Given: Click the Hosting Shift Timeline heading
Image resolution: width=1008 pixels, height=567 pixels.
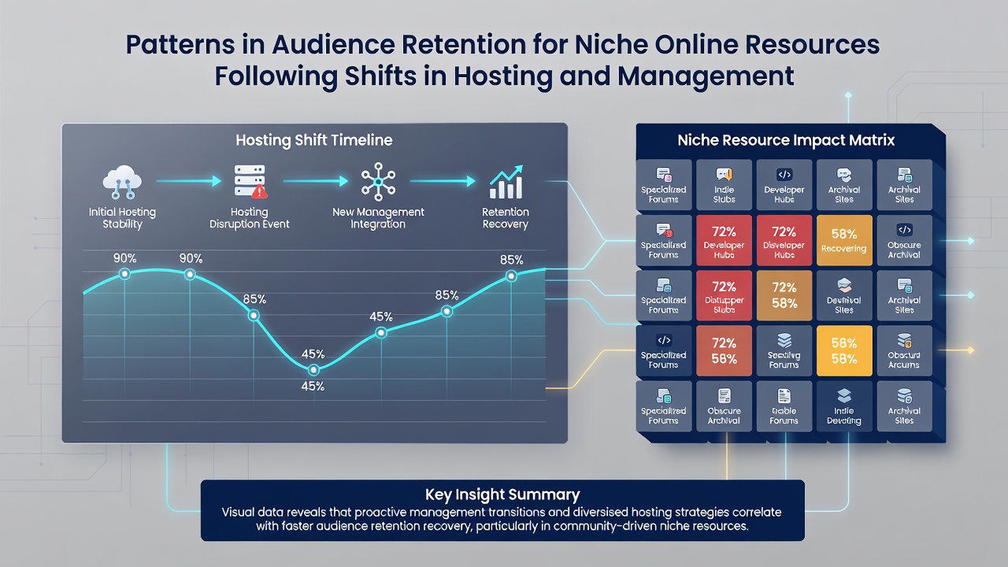Looking at the screenshot, I should [314, 140].
